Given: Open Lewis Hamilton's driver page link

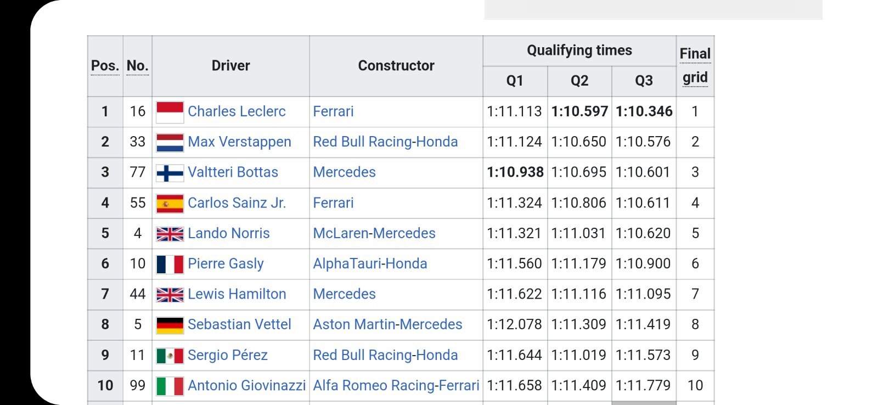Looking at the screenshot, I should [x=237, y=294].
